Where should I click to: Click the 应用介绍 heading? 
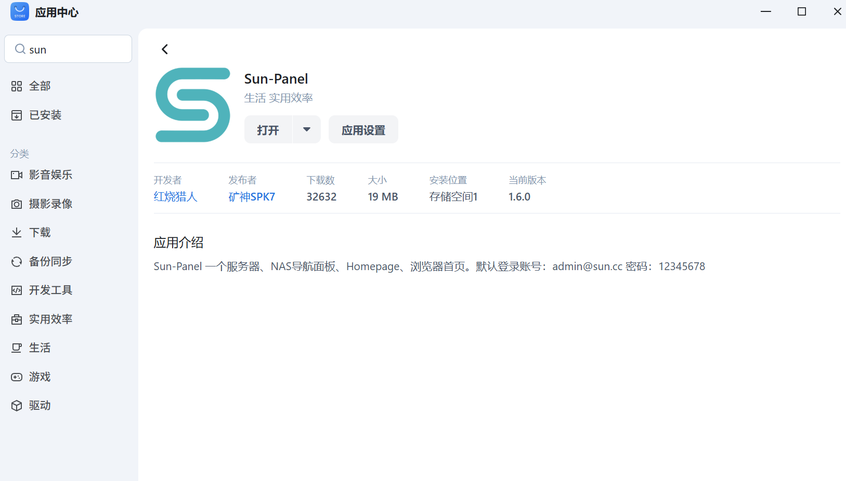click(x=178, y=243)
